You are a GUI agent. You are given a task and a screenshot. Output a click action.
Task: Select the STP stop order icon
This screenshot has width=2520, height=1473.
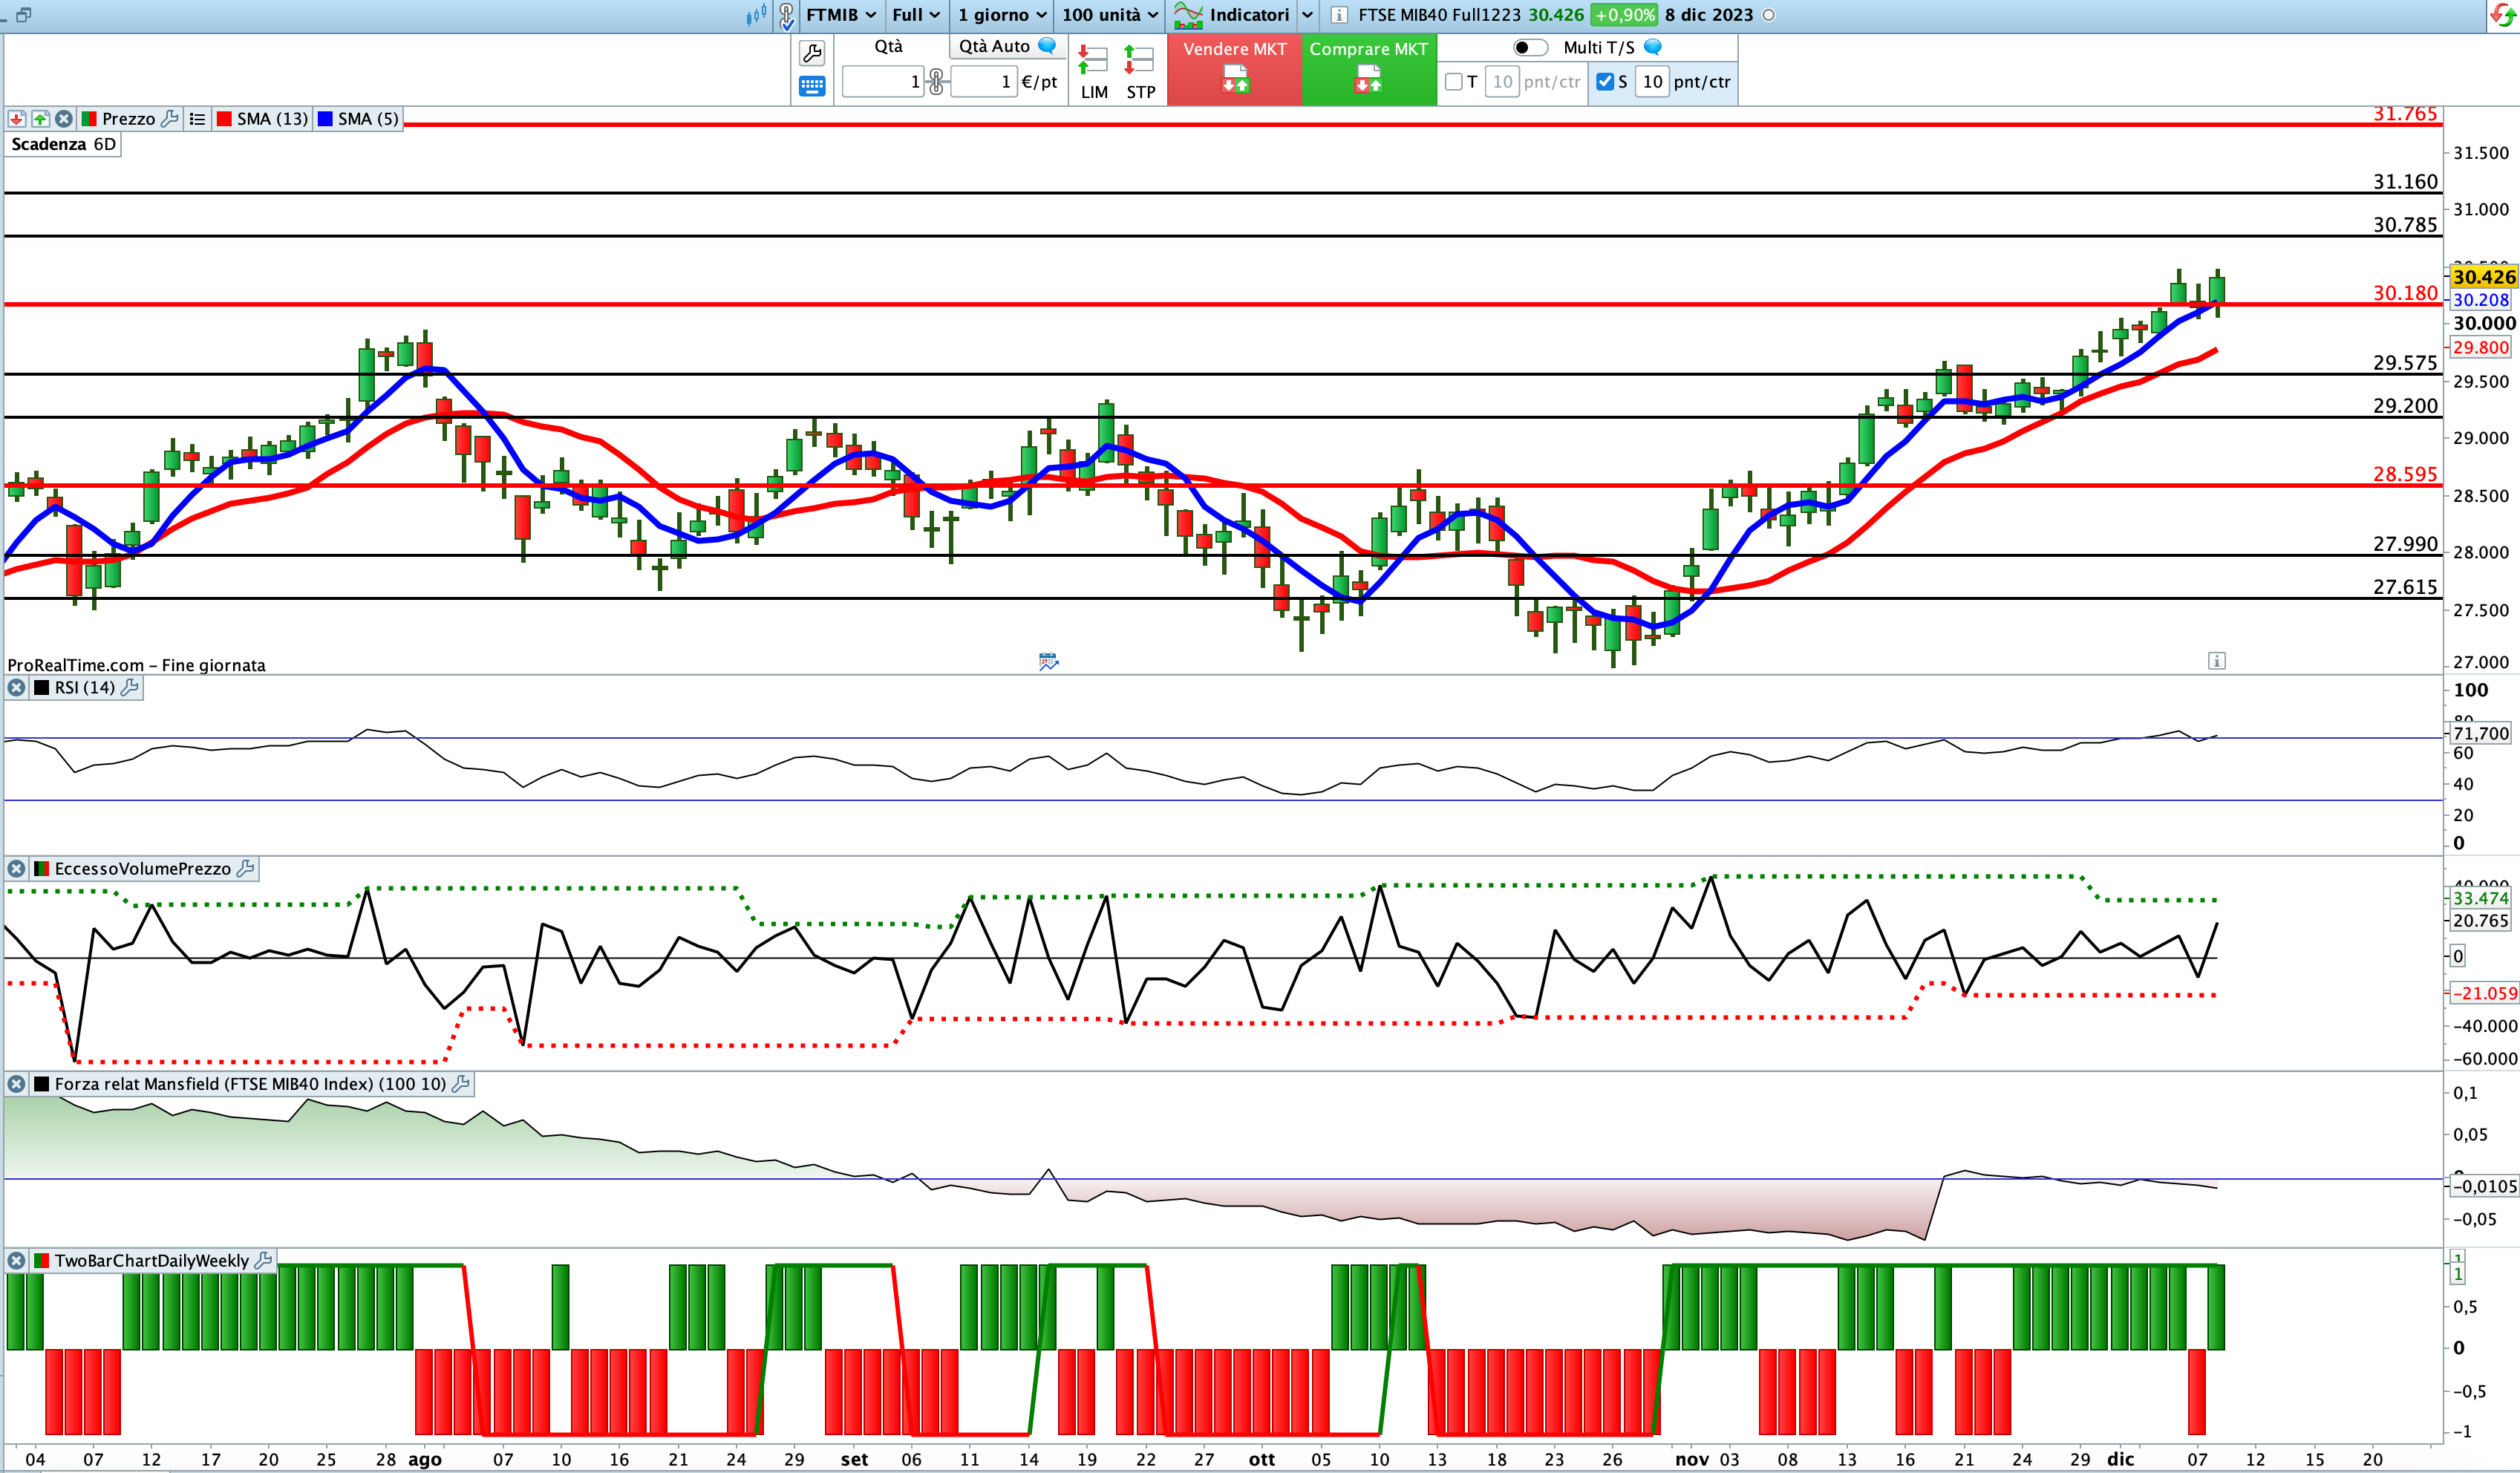click(1140, 72)
